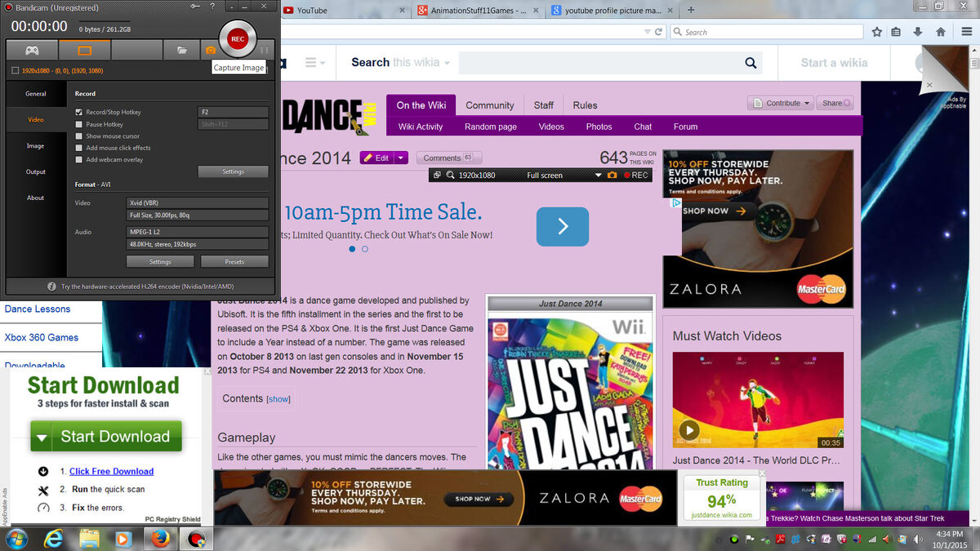Open Bandicam About tab
Screen dimensions: 980x551
[36, 198]
